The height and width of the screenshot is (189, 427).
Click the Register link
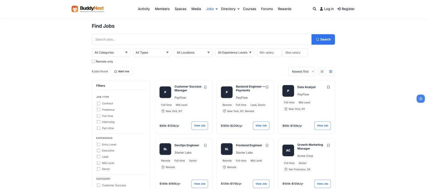pyautogui.click(x=346, y=9)
